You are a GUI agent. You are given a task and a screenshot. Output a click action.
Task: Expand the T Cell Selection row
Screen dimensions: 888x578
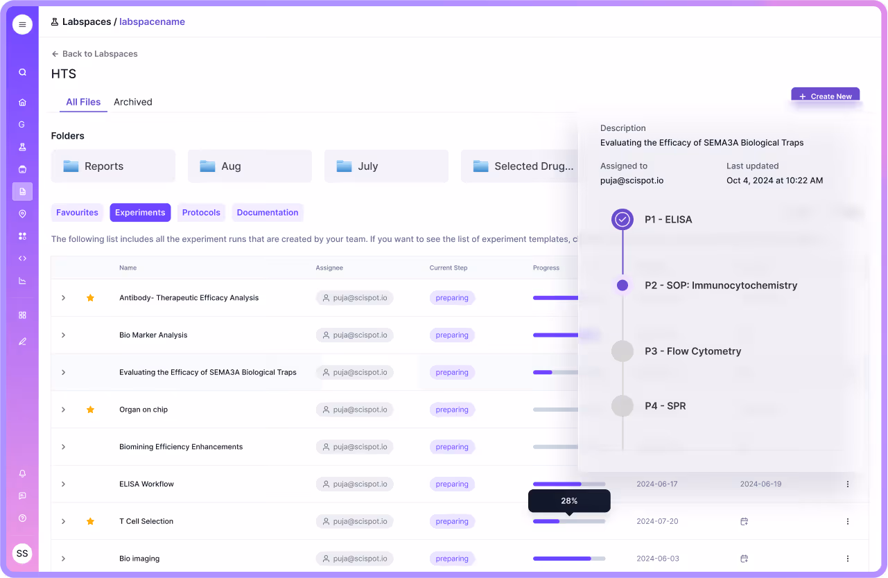click(63, 521)
